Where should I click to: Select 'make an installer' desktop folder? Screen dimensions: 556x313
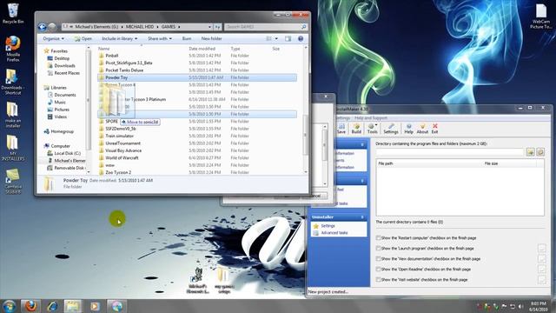[x=13, y=115]
